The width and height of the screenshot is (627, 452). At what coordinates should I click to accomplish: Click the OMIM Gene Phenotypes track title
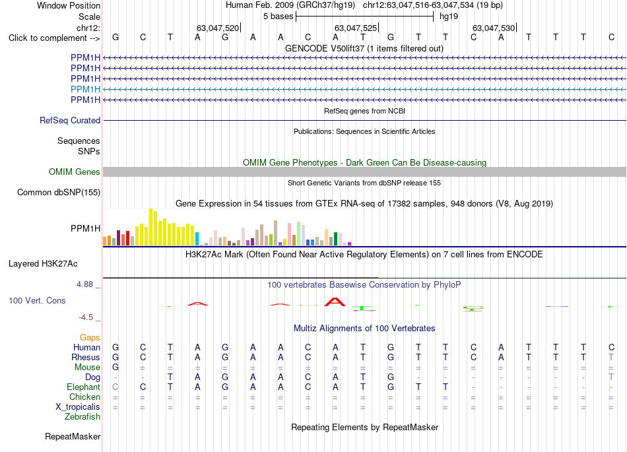[x=364, y=163]
